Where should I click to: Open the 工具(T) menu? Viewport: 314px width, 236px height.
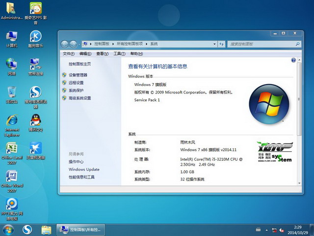[x=119, y=54]
